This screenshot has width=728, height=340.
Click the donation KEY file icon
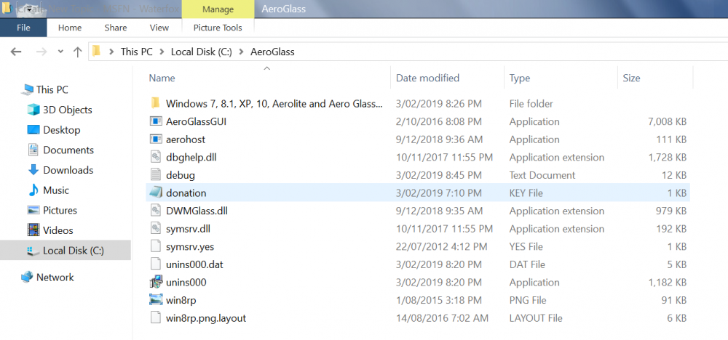pos(154,193)
